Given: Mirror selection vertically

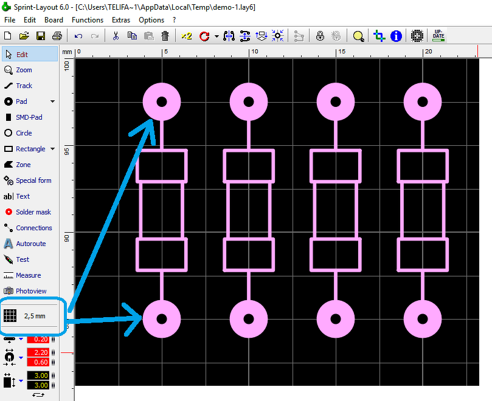Looking at the screenshot, I should [244, 36].
